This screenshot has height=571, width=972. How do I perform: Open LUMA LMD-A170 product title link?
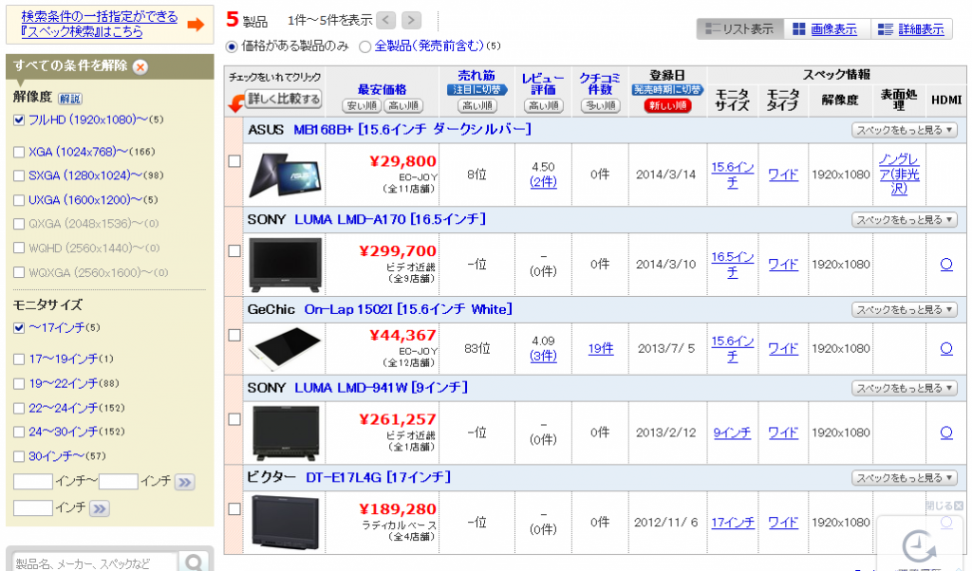pos(390,219)
